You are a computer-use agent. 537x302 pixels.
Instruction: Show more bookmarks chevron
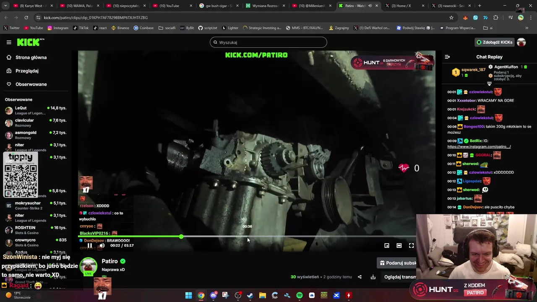coord(527,28)
